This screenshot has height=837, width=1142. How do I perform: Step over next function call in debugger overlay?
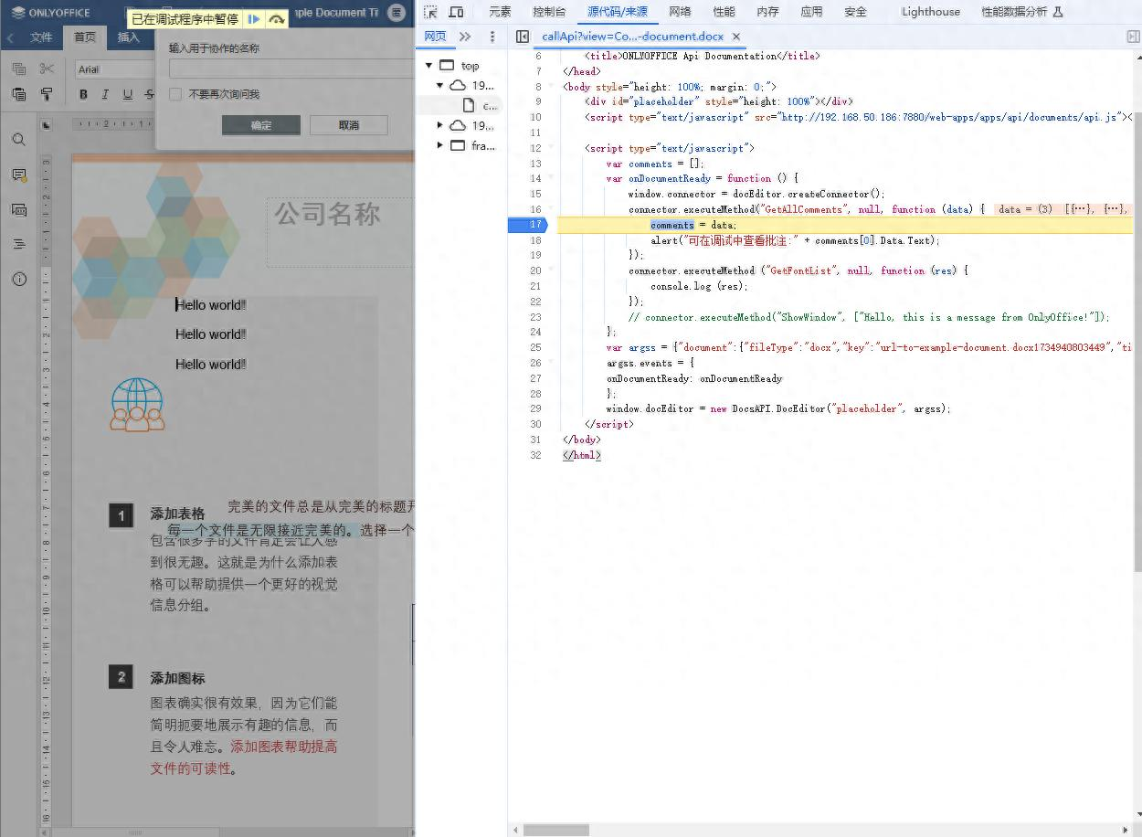click(x=277, y=18)
